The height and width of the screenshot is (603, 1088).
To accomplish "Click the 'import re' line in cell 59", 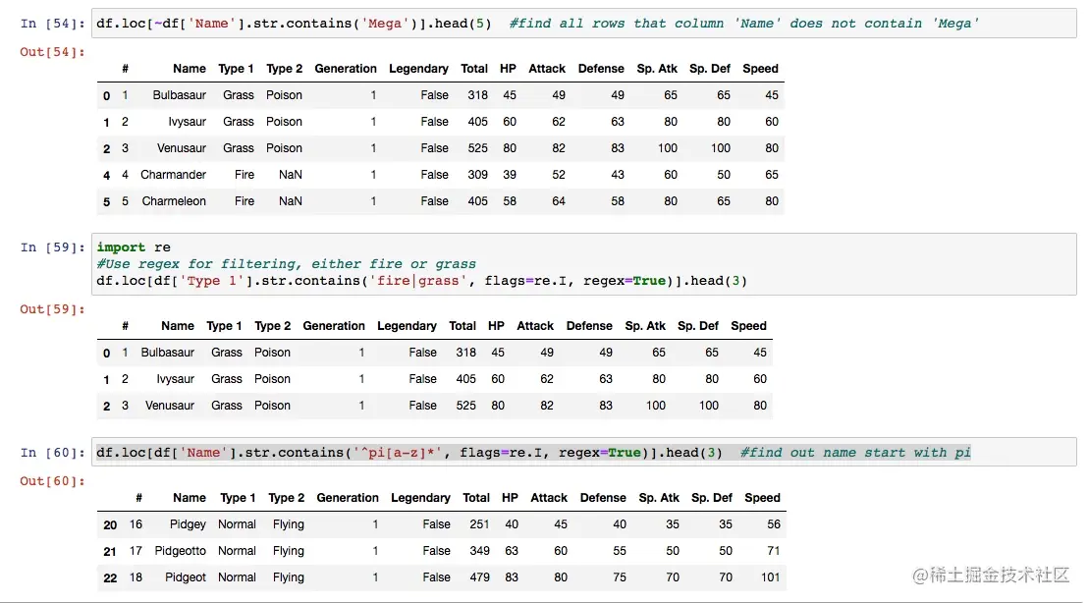I will pyautogui.click(x=121, y=247).
